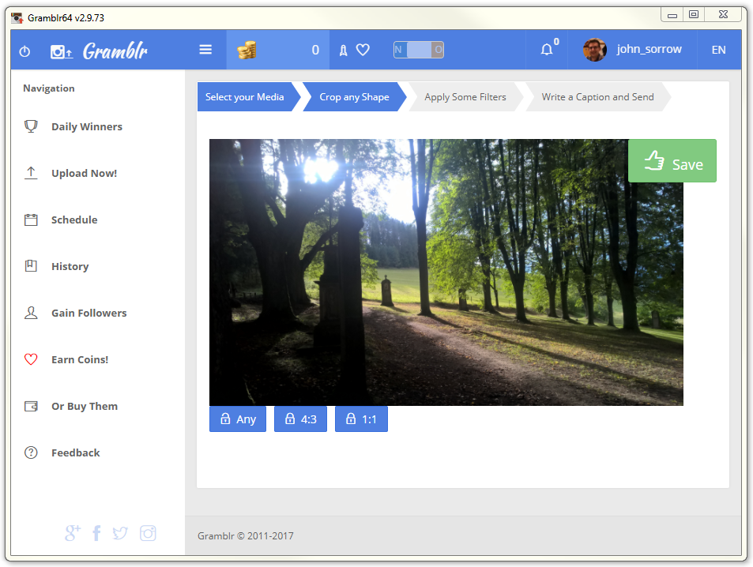Open History in navigation
This screenshot has width=753, height=567.
[70, 266]
